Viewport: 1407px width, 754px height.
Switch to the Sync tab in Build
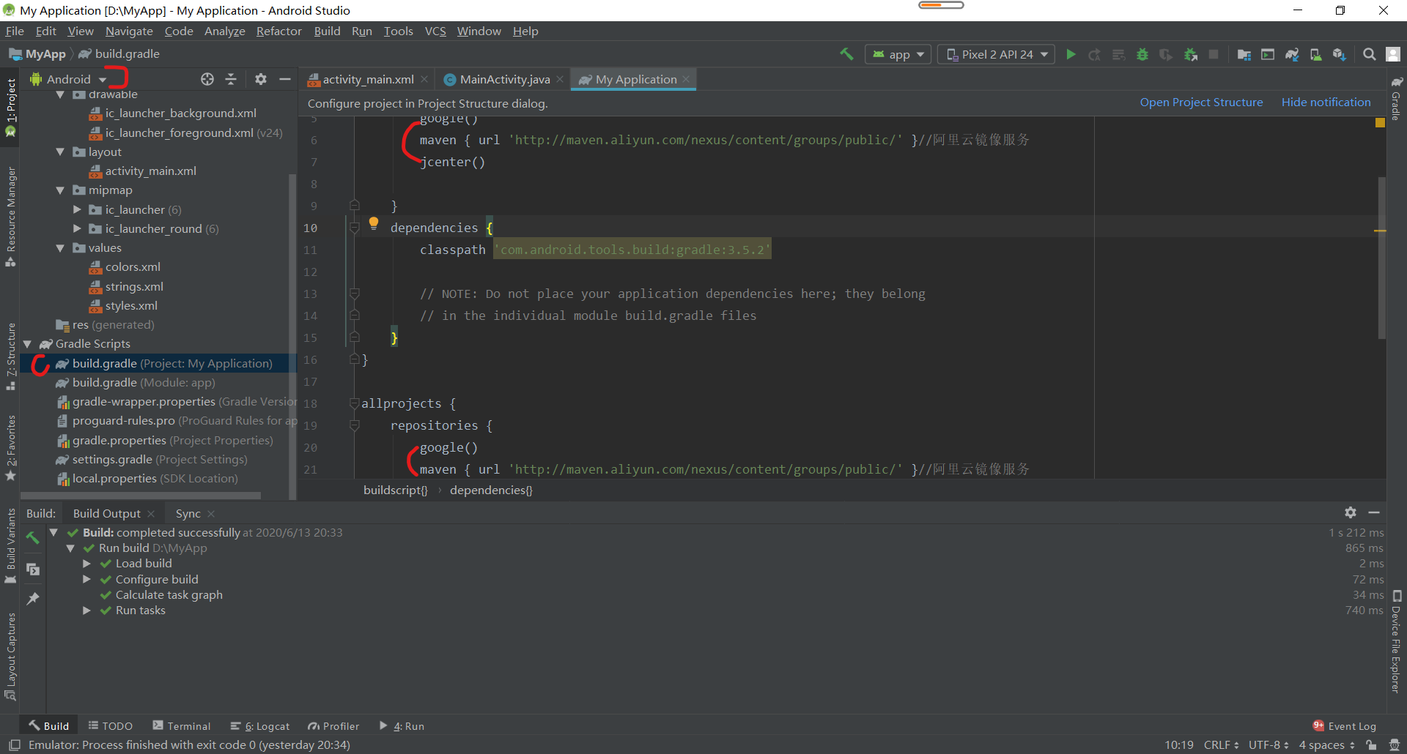tap(188, 513)
